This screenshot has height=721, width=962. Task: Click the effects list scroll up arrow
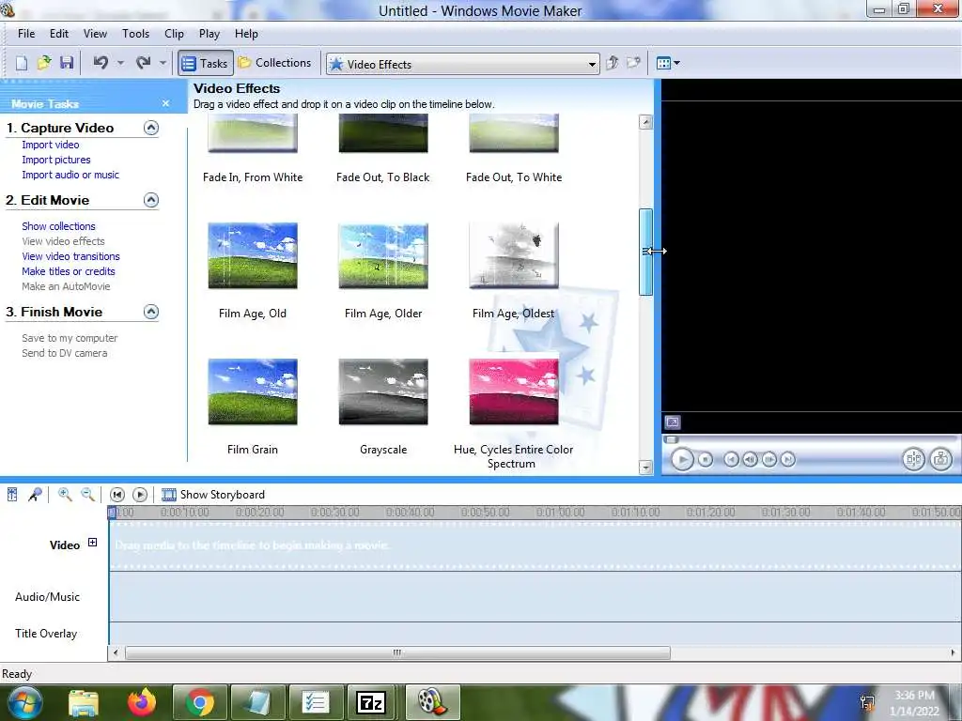(x=645, y=122)
